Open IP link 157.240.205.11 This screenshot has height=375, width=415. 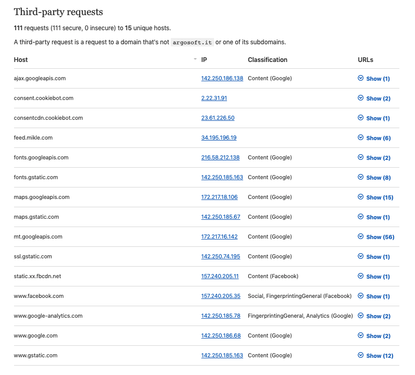tap(220, 276)
